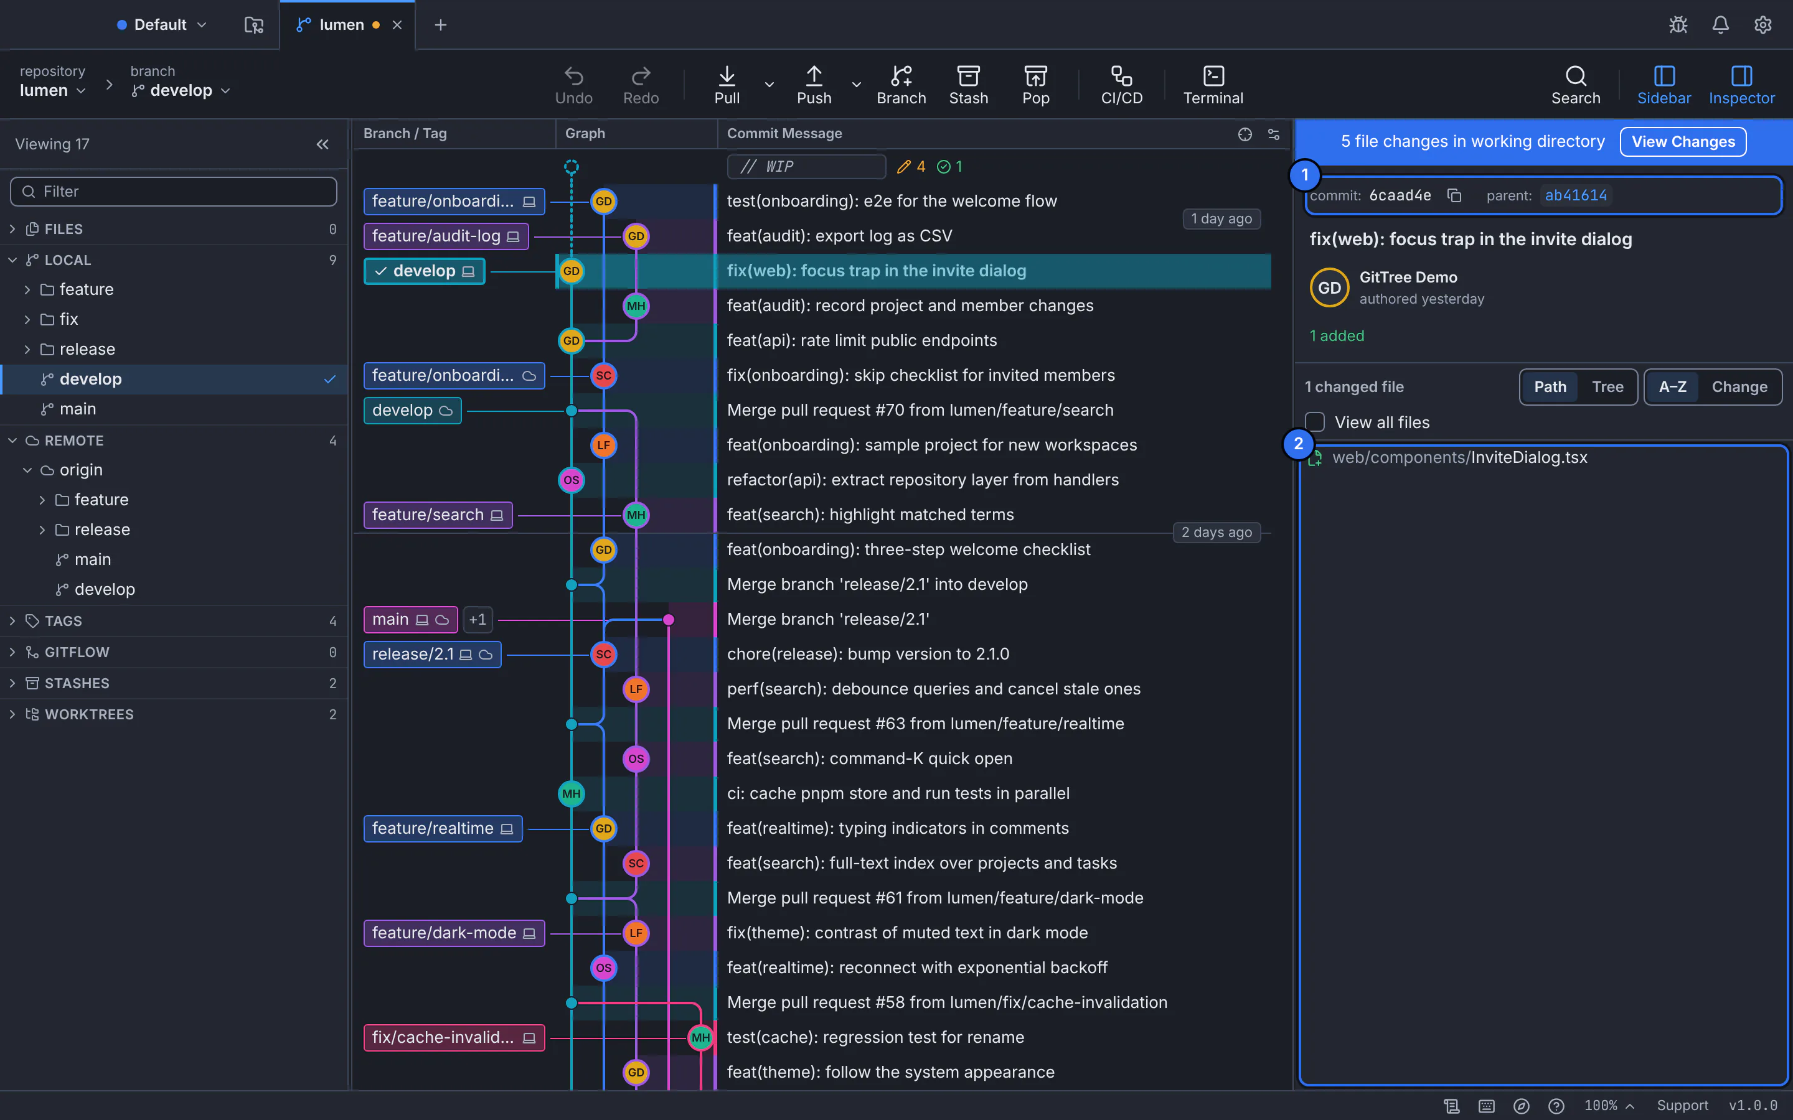Copy the commit hash 6caad4e
The width and height of the screenshot is (1793, 1120).
click(1454, 195)
